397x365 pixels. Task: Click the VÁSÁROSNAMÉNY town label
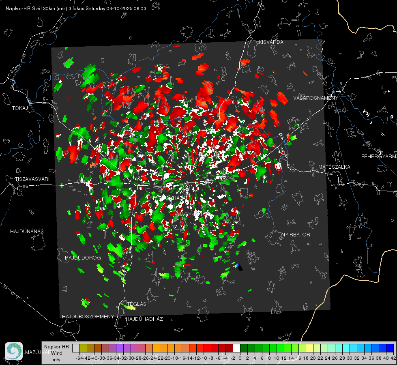[x=316, y=98]
